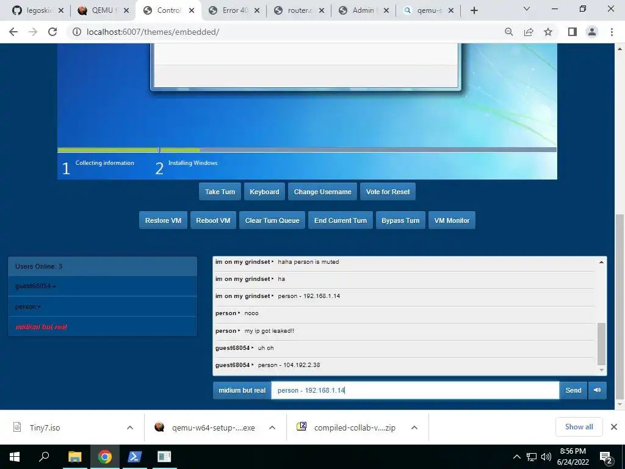This screenshot has height=469, width=625.
Task: Click the midium but real username label by chat box
Action: tap(242, 390)
